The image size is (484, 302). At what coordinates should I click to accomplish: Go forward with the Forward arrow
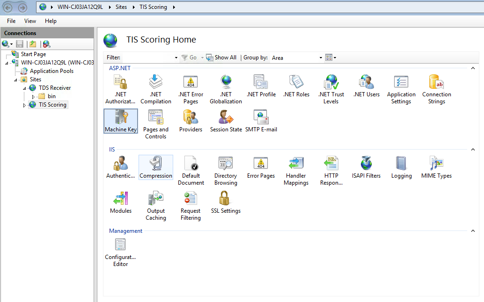22,7
